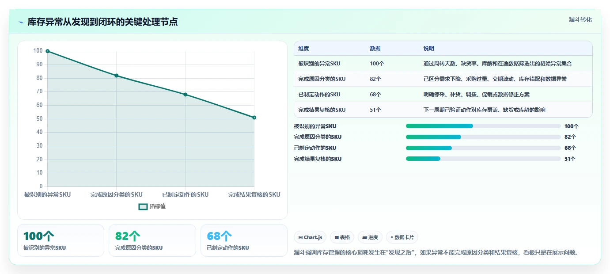Click the y-axis label 50 on the chart
The width and height of the screenshot is (610, 274).
(x=39, y=119)
